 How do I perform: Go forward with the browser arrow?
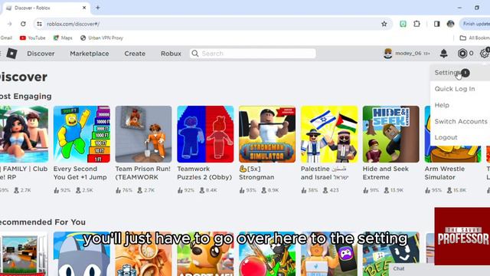point(9,24)
